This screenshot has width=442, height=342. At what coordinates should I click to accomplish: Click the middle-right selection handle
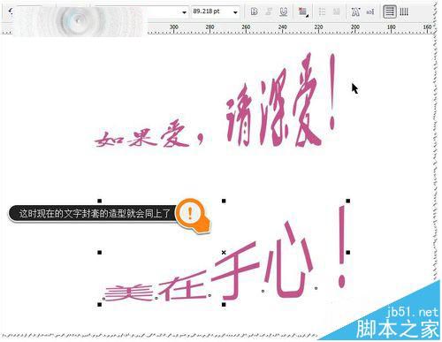[x=348, y=253]
